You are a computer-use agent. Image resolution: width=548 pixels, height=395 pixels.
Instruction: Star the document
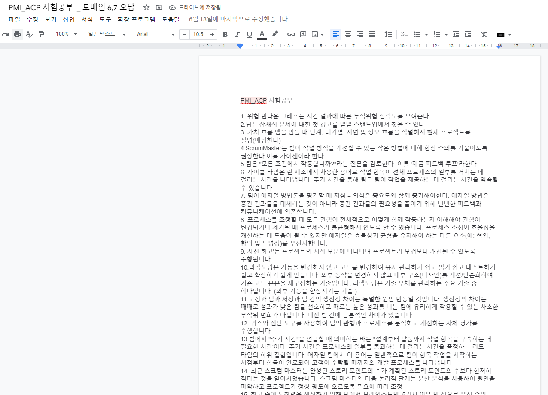click(146, 7)
